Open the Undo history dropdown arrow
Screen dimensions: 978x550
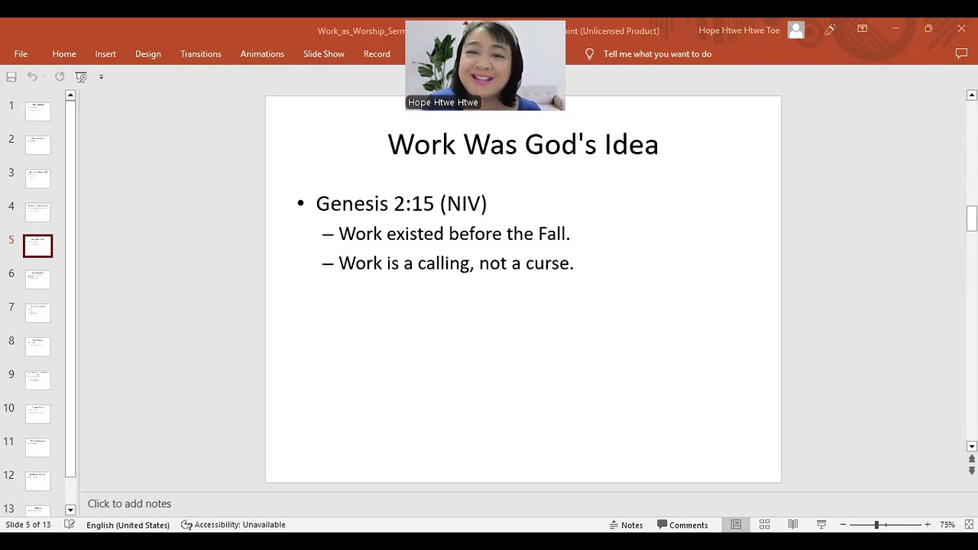(x=44, y=76)
